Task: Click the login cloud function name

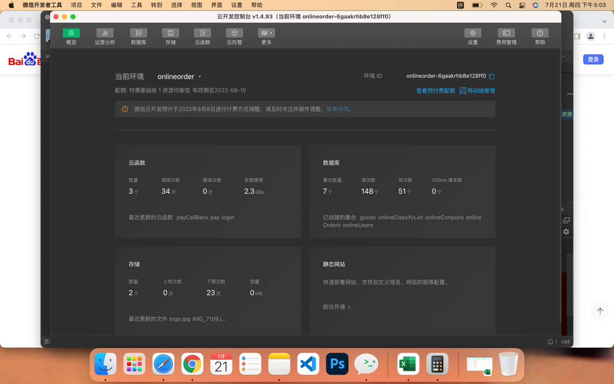Action: pyautogui.click(x=228, y=217)
